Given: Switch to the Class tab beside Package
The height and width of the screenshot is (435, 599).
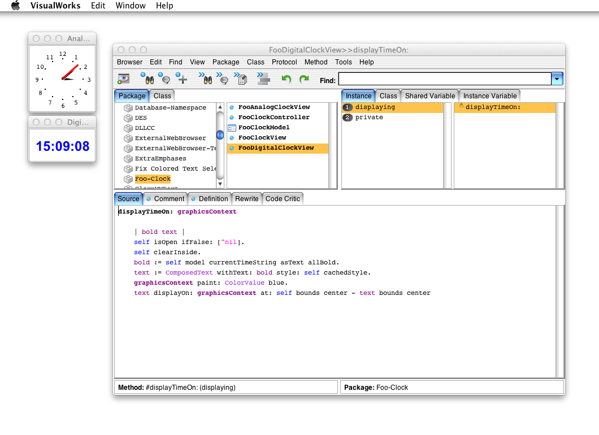Looking at the screenshot, I should pos(162,96).
